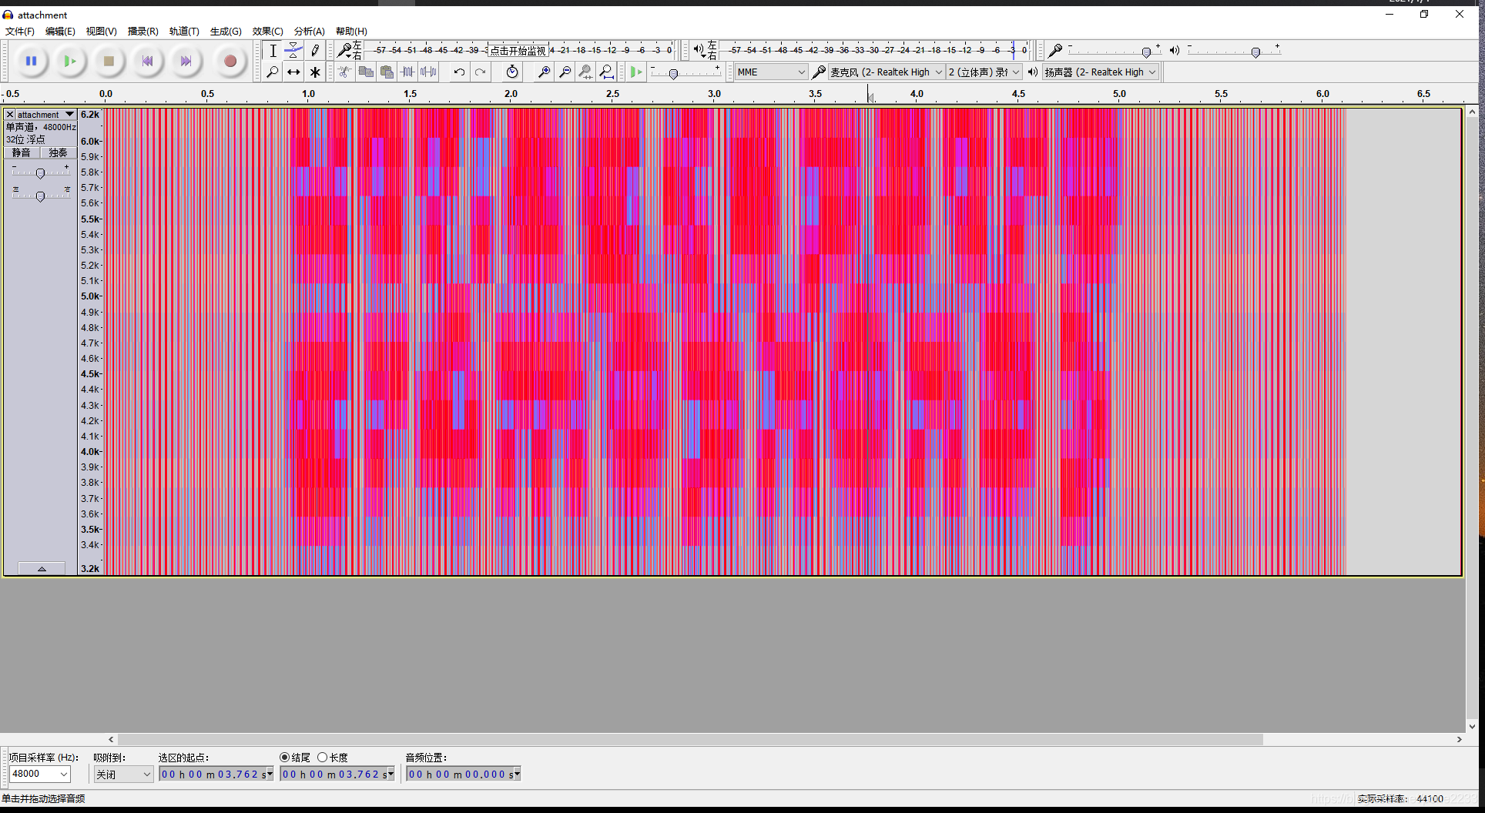
Task: Click the horizontal scrollbar thumb
Action: [x=690, y=739]
